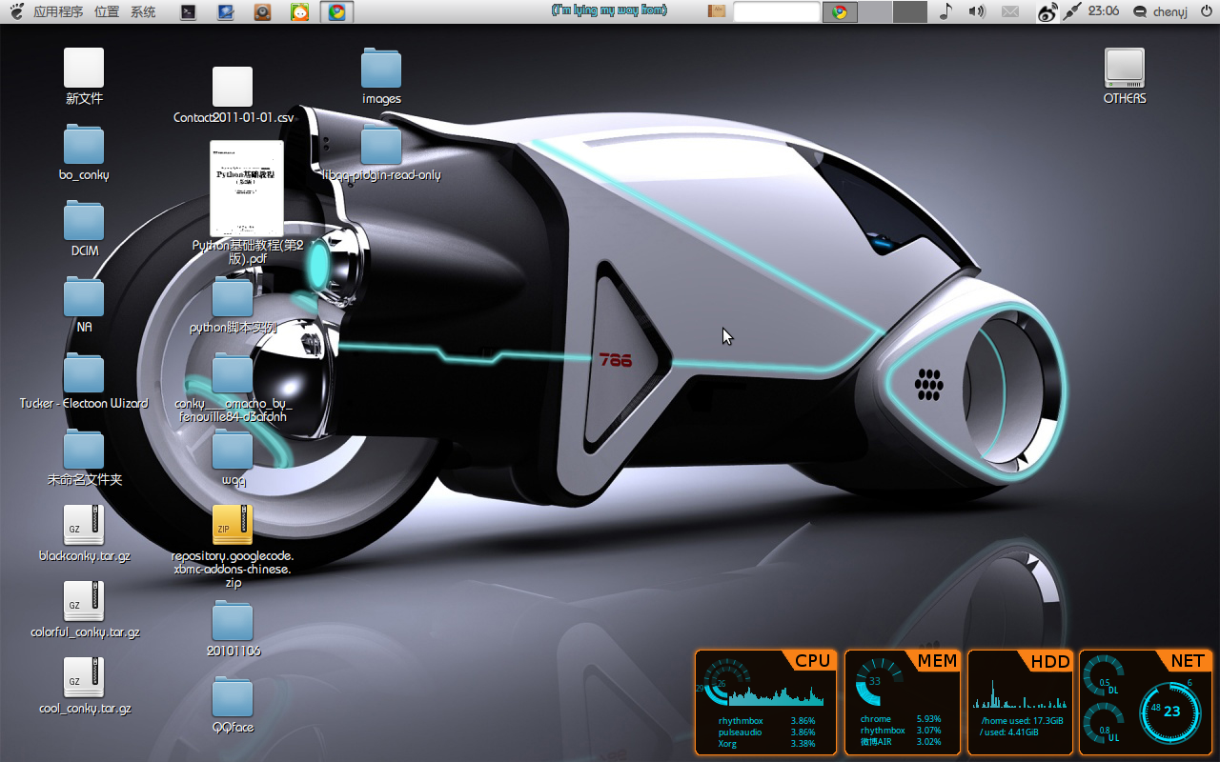Launch the terminal from the top panel
The width and height of the screenshot is (1220, 762).
(x=189, y=11)
